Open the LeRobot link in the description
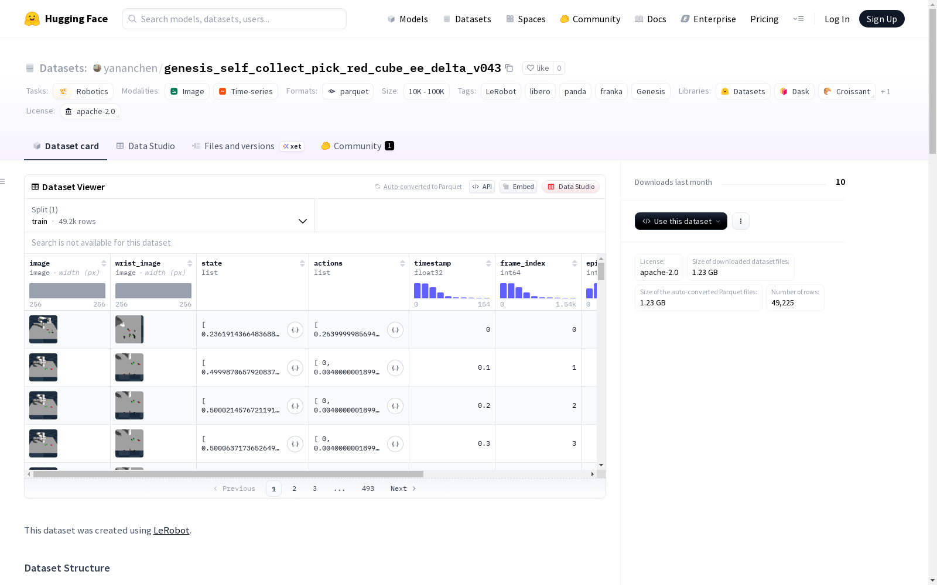The width and height of the screenshot is (937, 585). tap(171, 531)
